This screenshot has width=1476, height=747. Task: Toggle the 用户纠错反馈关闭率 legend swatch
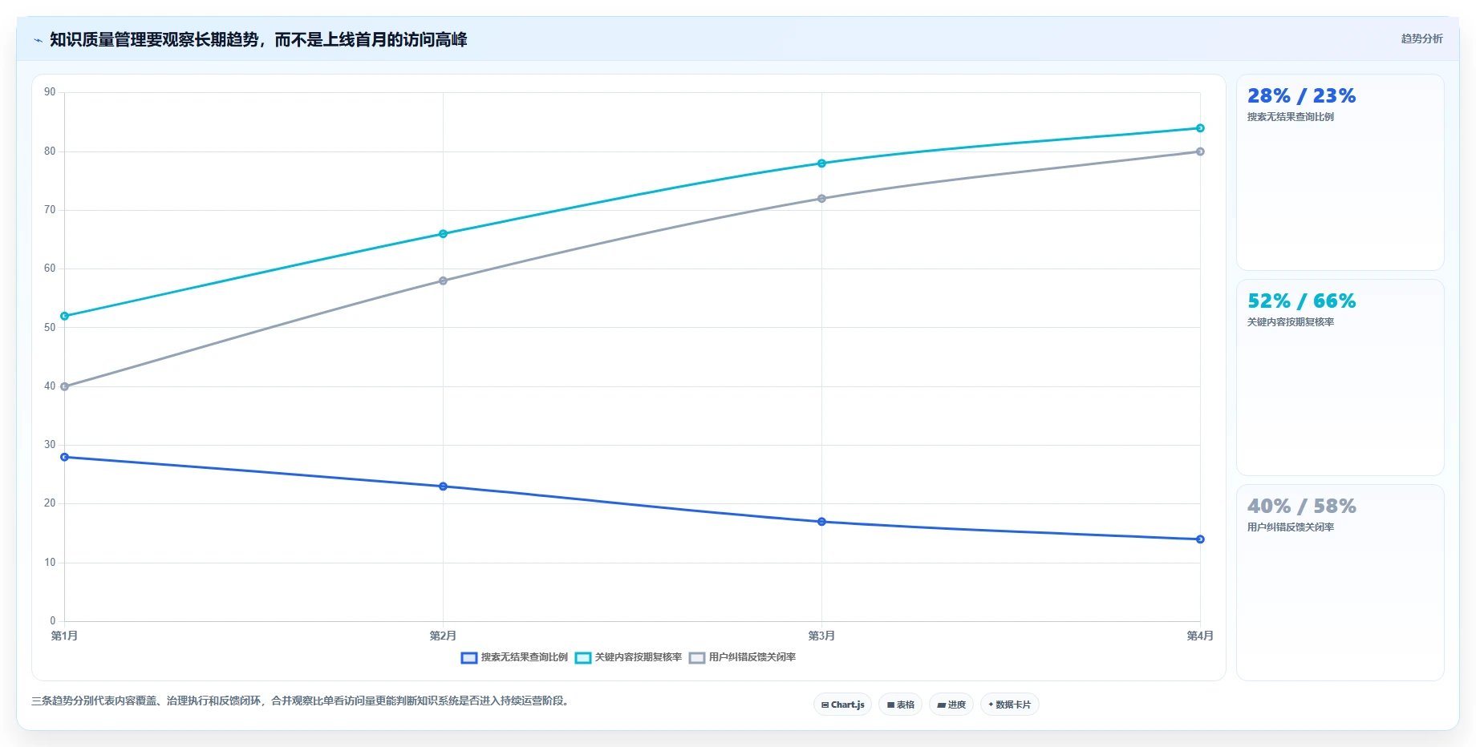[697, 658]
